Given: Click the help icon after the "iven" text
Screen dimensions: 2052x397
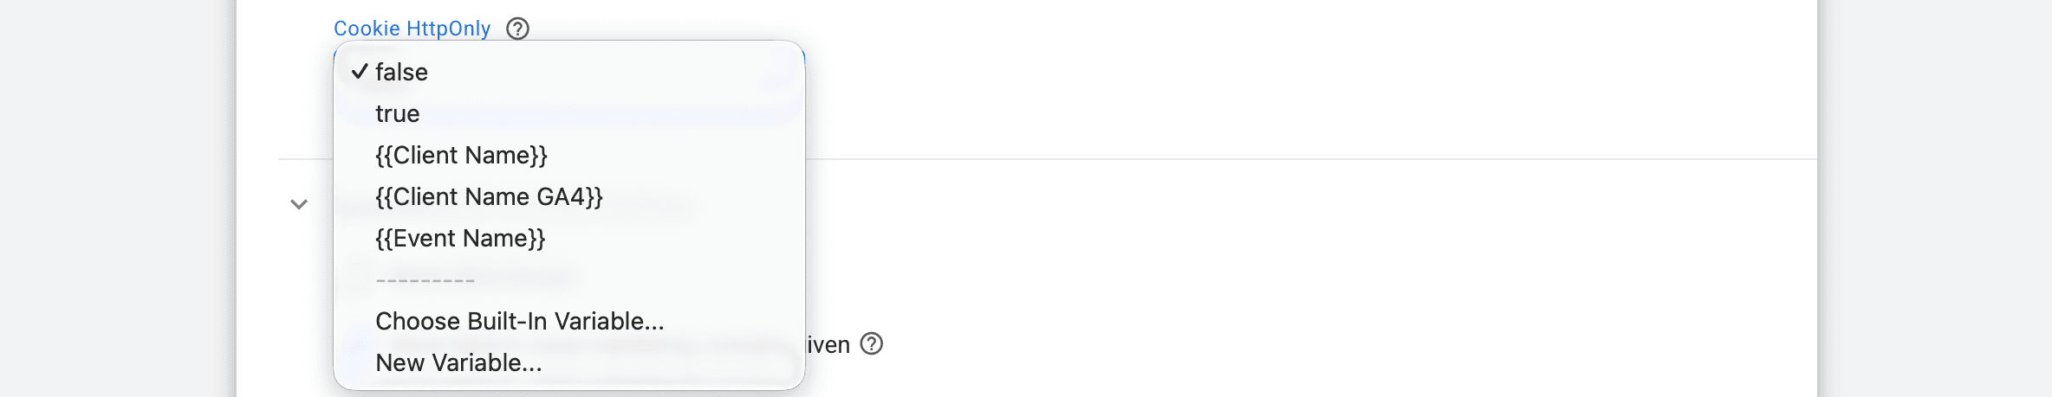Looking at the screenshot, I should click(871, 344).
